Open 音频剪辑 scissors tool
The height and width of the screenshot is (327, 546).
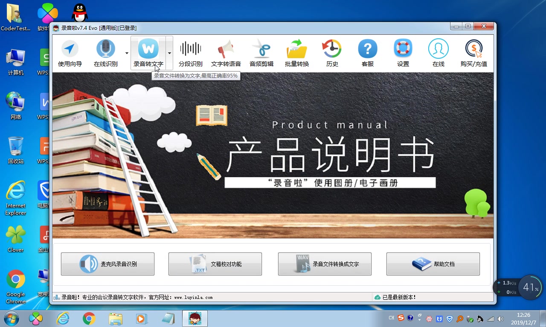(261, 53)
